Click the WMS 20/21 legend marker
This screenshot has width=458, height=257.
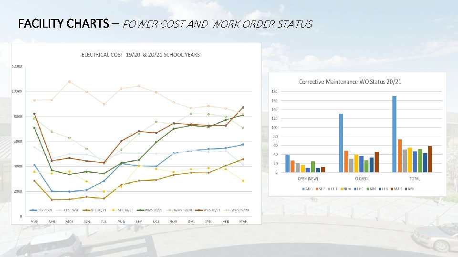click(140, 210)
